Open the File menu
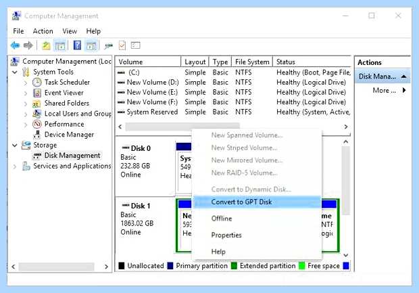 click(18, 31)
